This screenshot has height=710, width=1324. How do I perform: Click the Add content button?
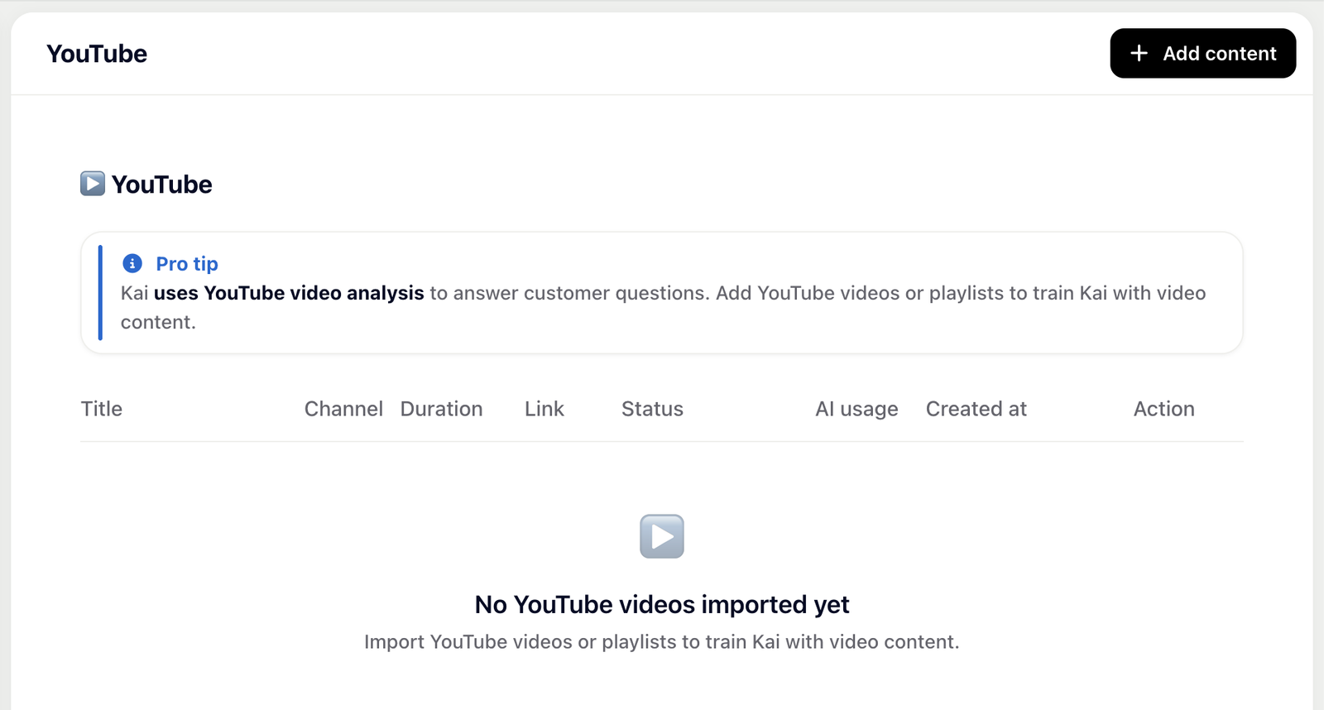pyautogui.click(x=1202, y=53)
